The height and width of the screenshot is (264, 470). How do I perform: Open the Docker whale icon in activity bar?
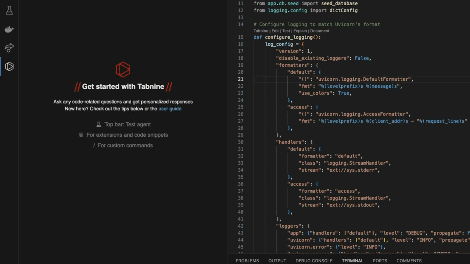9,29
